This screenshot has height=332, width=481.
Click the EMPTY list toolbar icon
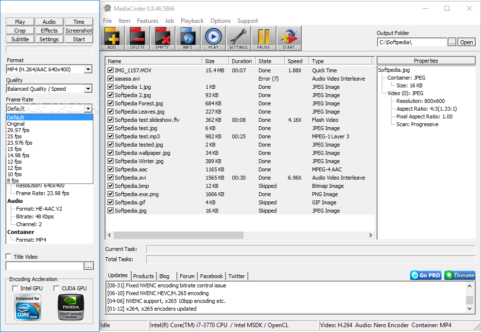(x=163, y=38)
